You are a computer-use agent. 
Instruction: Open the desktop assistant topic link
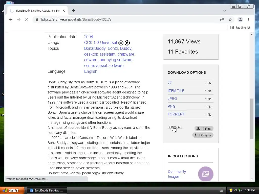pos(100,54)
